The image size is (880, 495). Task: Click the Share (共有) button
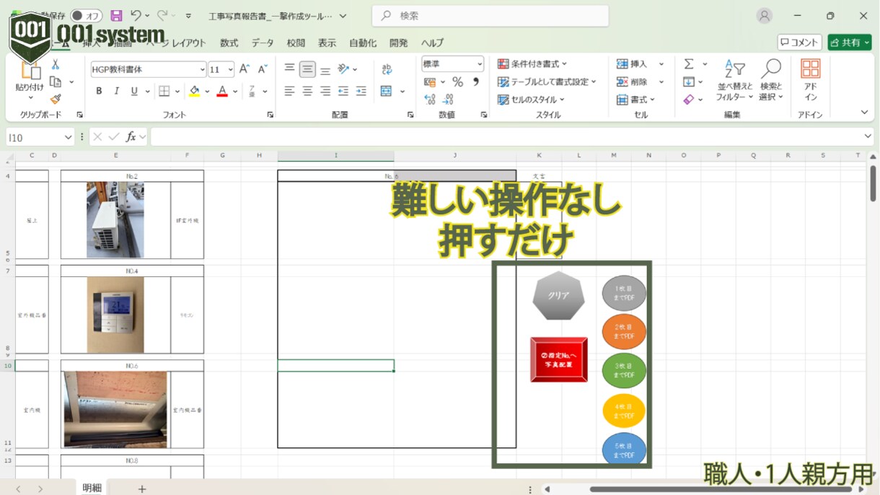850,43
